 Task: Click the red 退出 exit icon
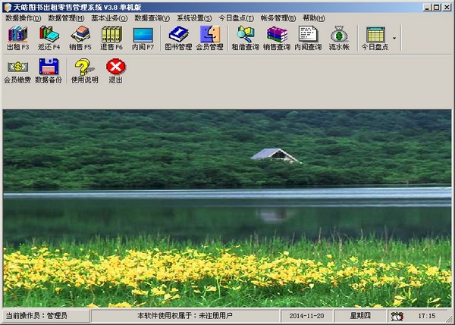[x=116, y=70]
